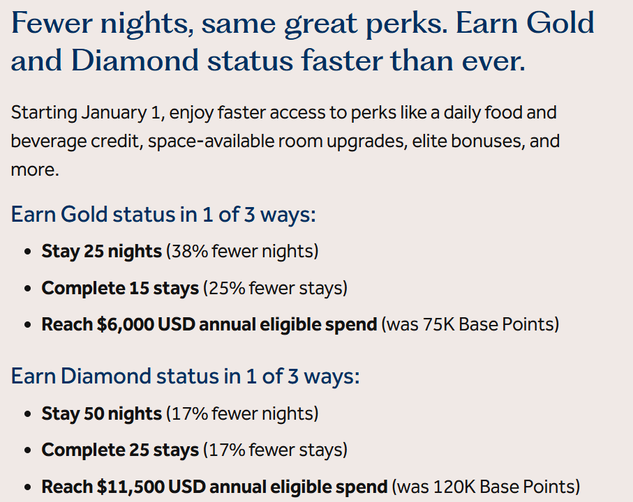The image size is (633, 502).
Task: Click the 'Complete 25 stays' bullet text
Action: click(x=120, y=450)
